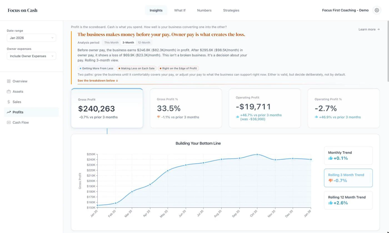The image size is (389, 233).
Task: Click the Sales dollar icon
Action: (9, 102)
